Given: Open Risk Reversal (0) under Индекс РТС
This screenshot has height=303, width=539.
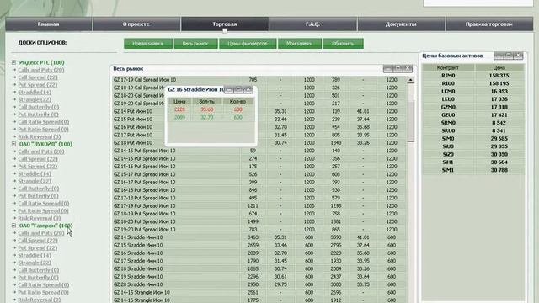Looking at the screenshot, I should pyautogui.click(x=40, y=136).
